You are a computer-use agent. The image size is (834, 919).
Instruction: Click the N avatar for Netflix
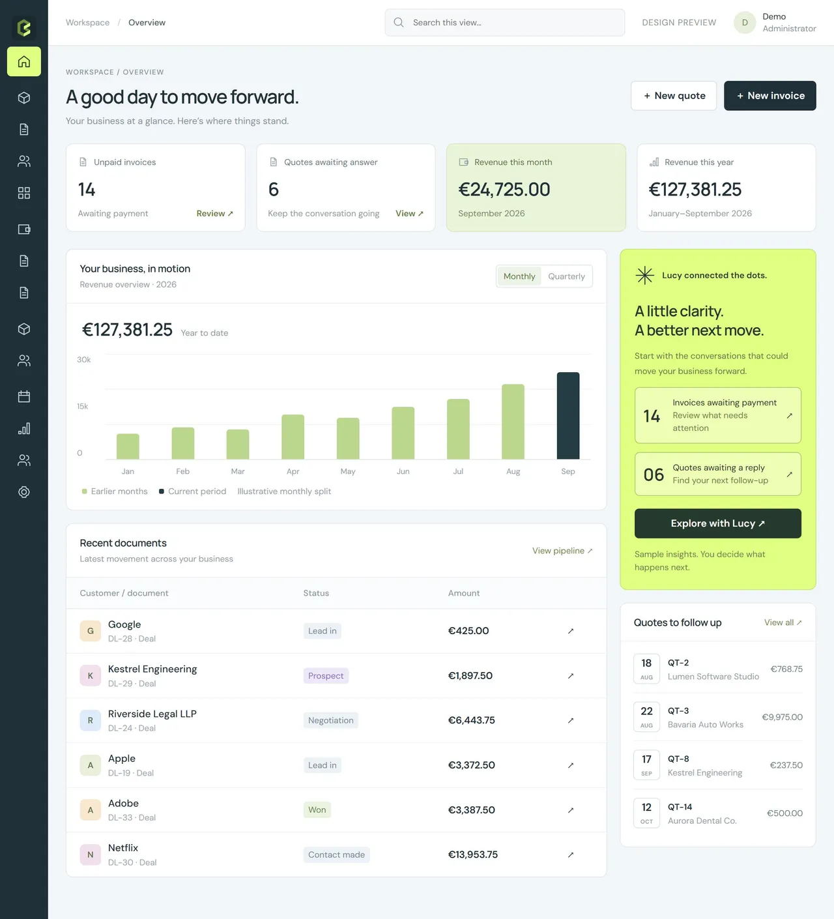[x=91, y=854]
